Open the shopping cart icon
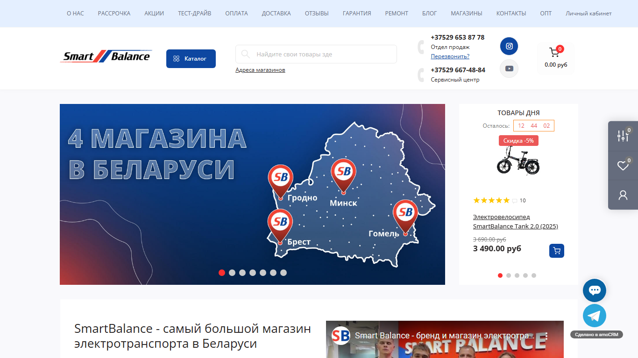The width and height of the screenshot is (638, 358). [554, 52]
